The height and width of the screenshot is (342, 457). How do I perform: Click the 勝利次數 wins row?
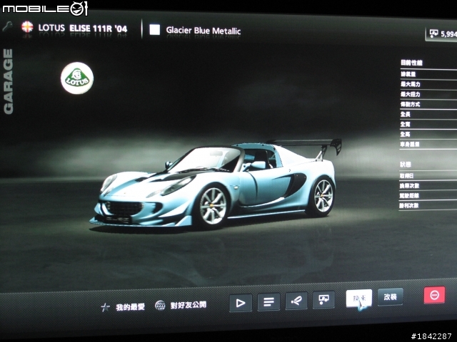click(x=428, y=206)
